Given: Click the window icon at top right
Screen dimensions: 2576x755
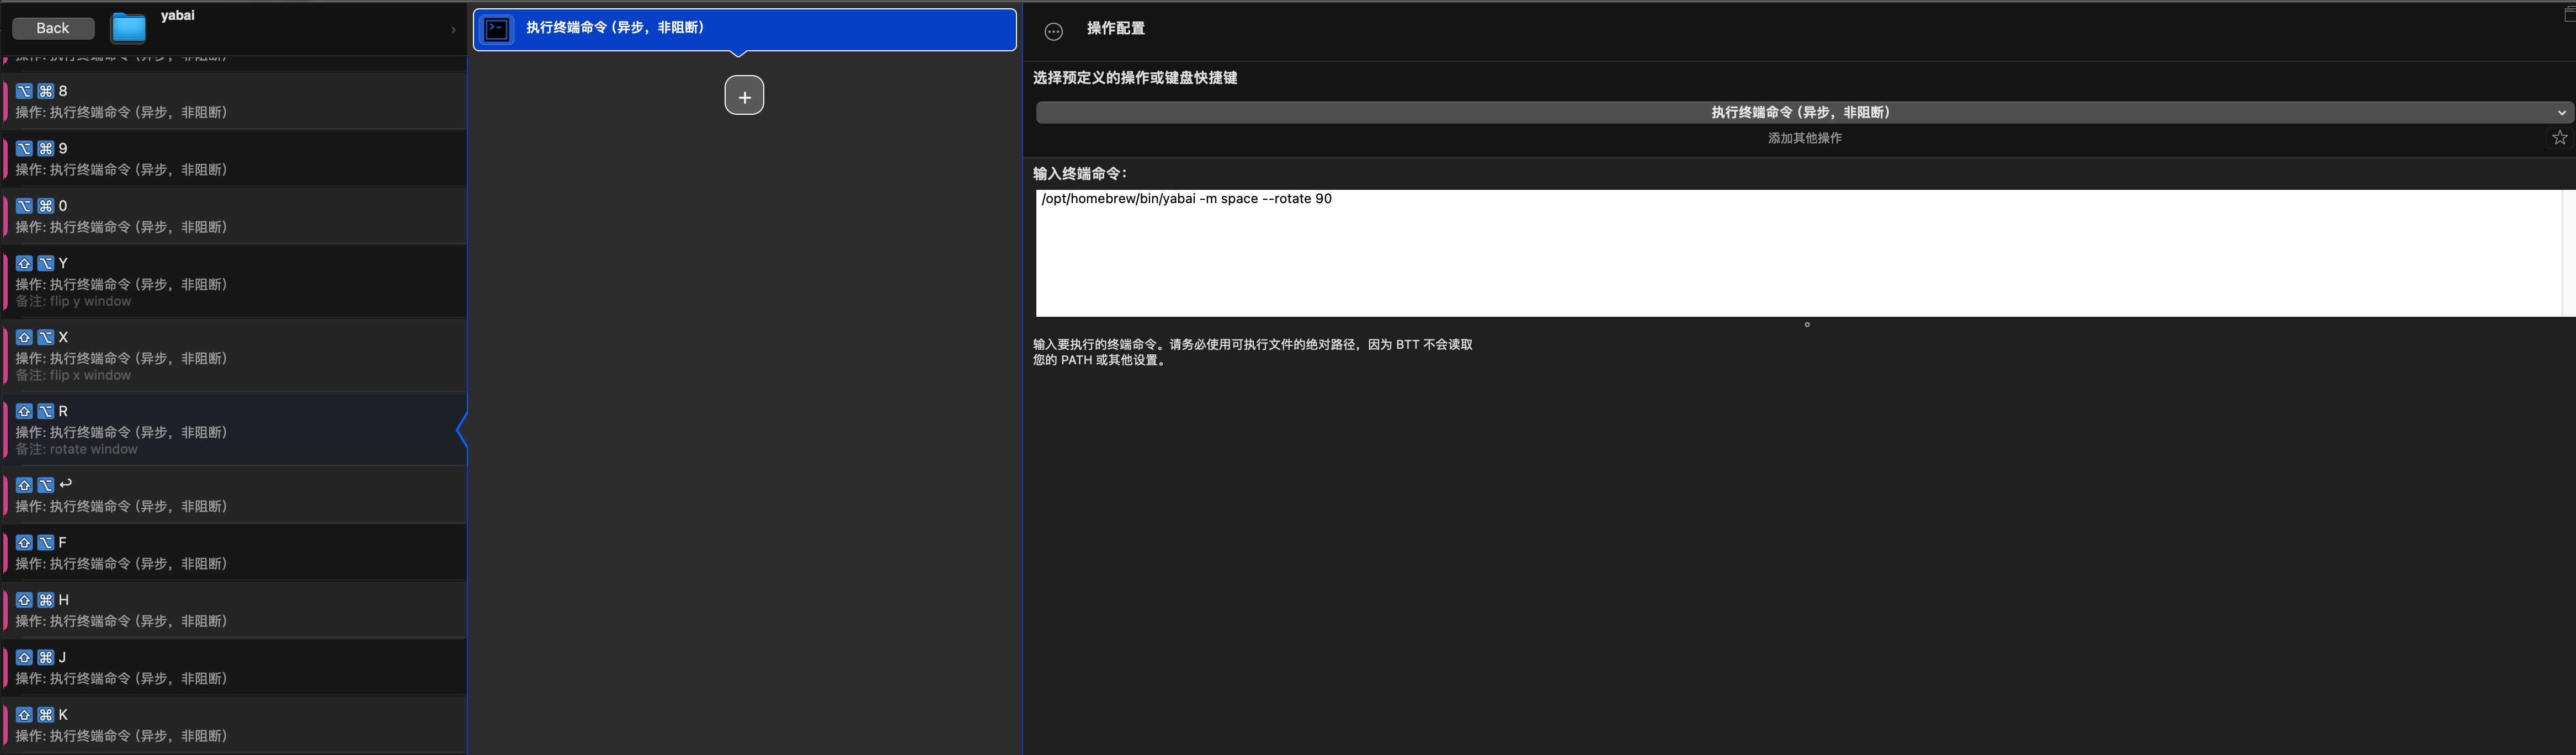Looking at the screenshot, I should coord(2569,13).
